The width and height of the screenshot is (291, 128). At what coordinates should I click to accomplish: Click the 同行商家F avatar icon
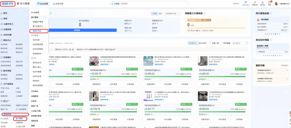click(x=258, y=20)
